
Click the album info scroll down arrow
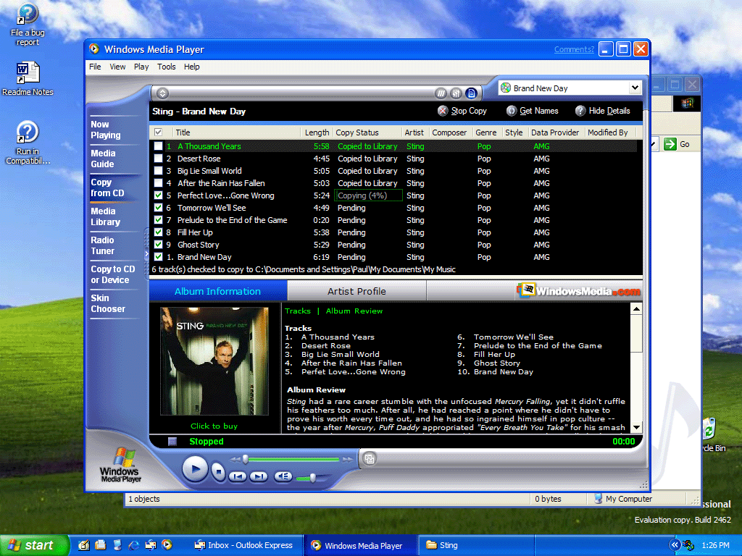coord(637,427)
